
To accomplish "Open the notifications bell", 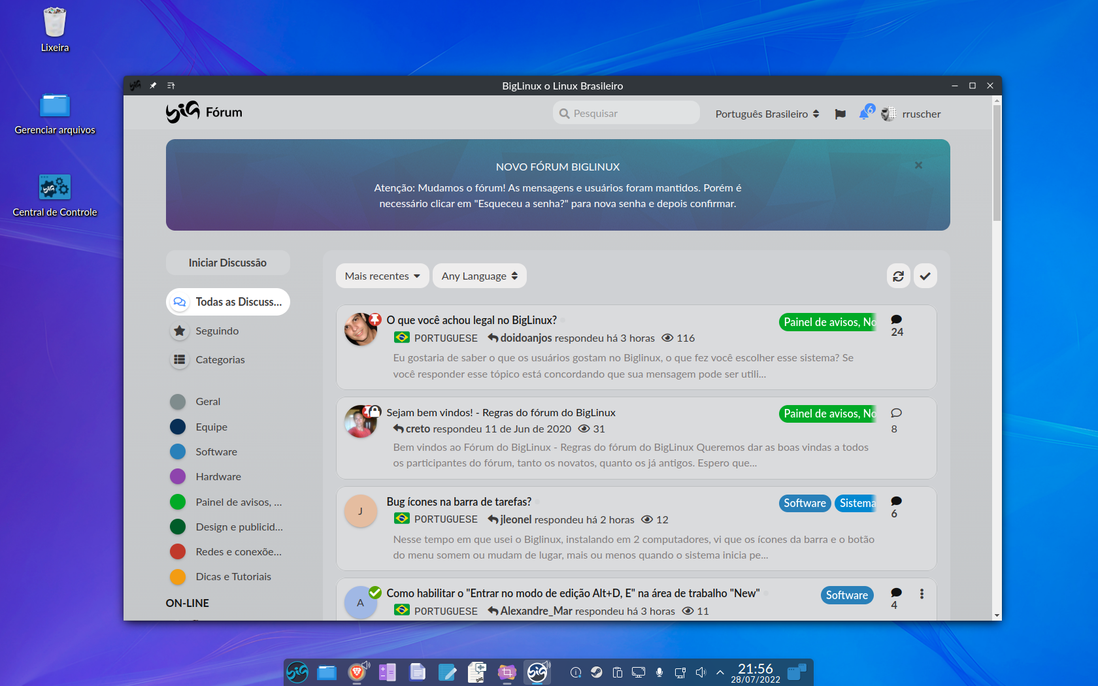I will 865,112.
